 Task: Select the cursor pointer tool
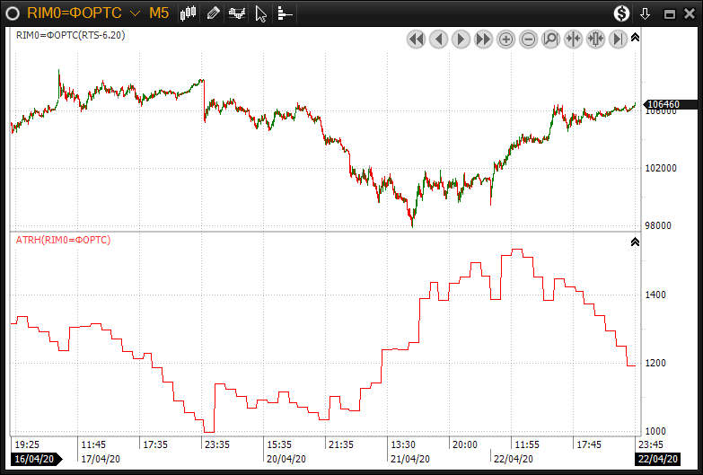[x=260, y=13]
